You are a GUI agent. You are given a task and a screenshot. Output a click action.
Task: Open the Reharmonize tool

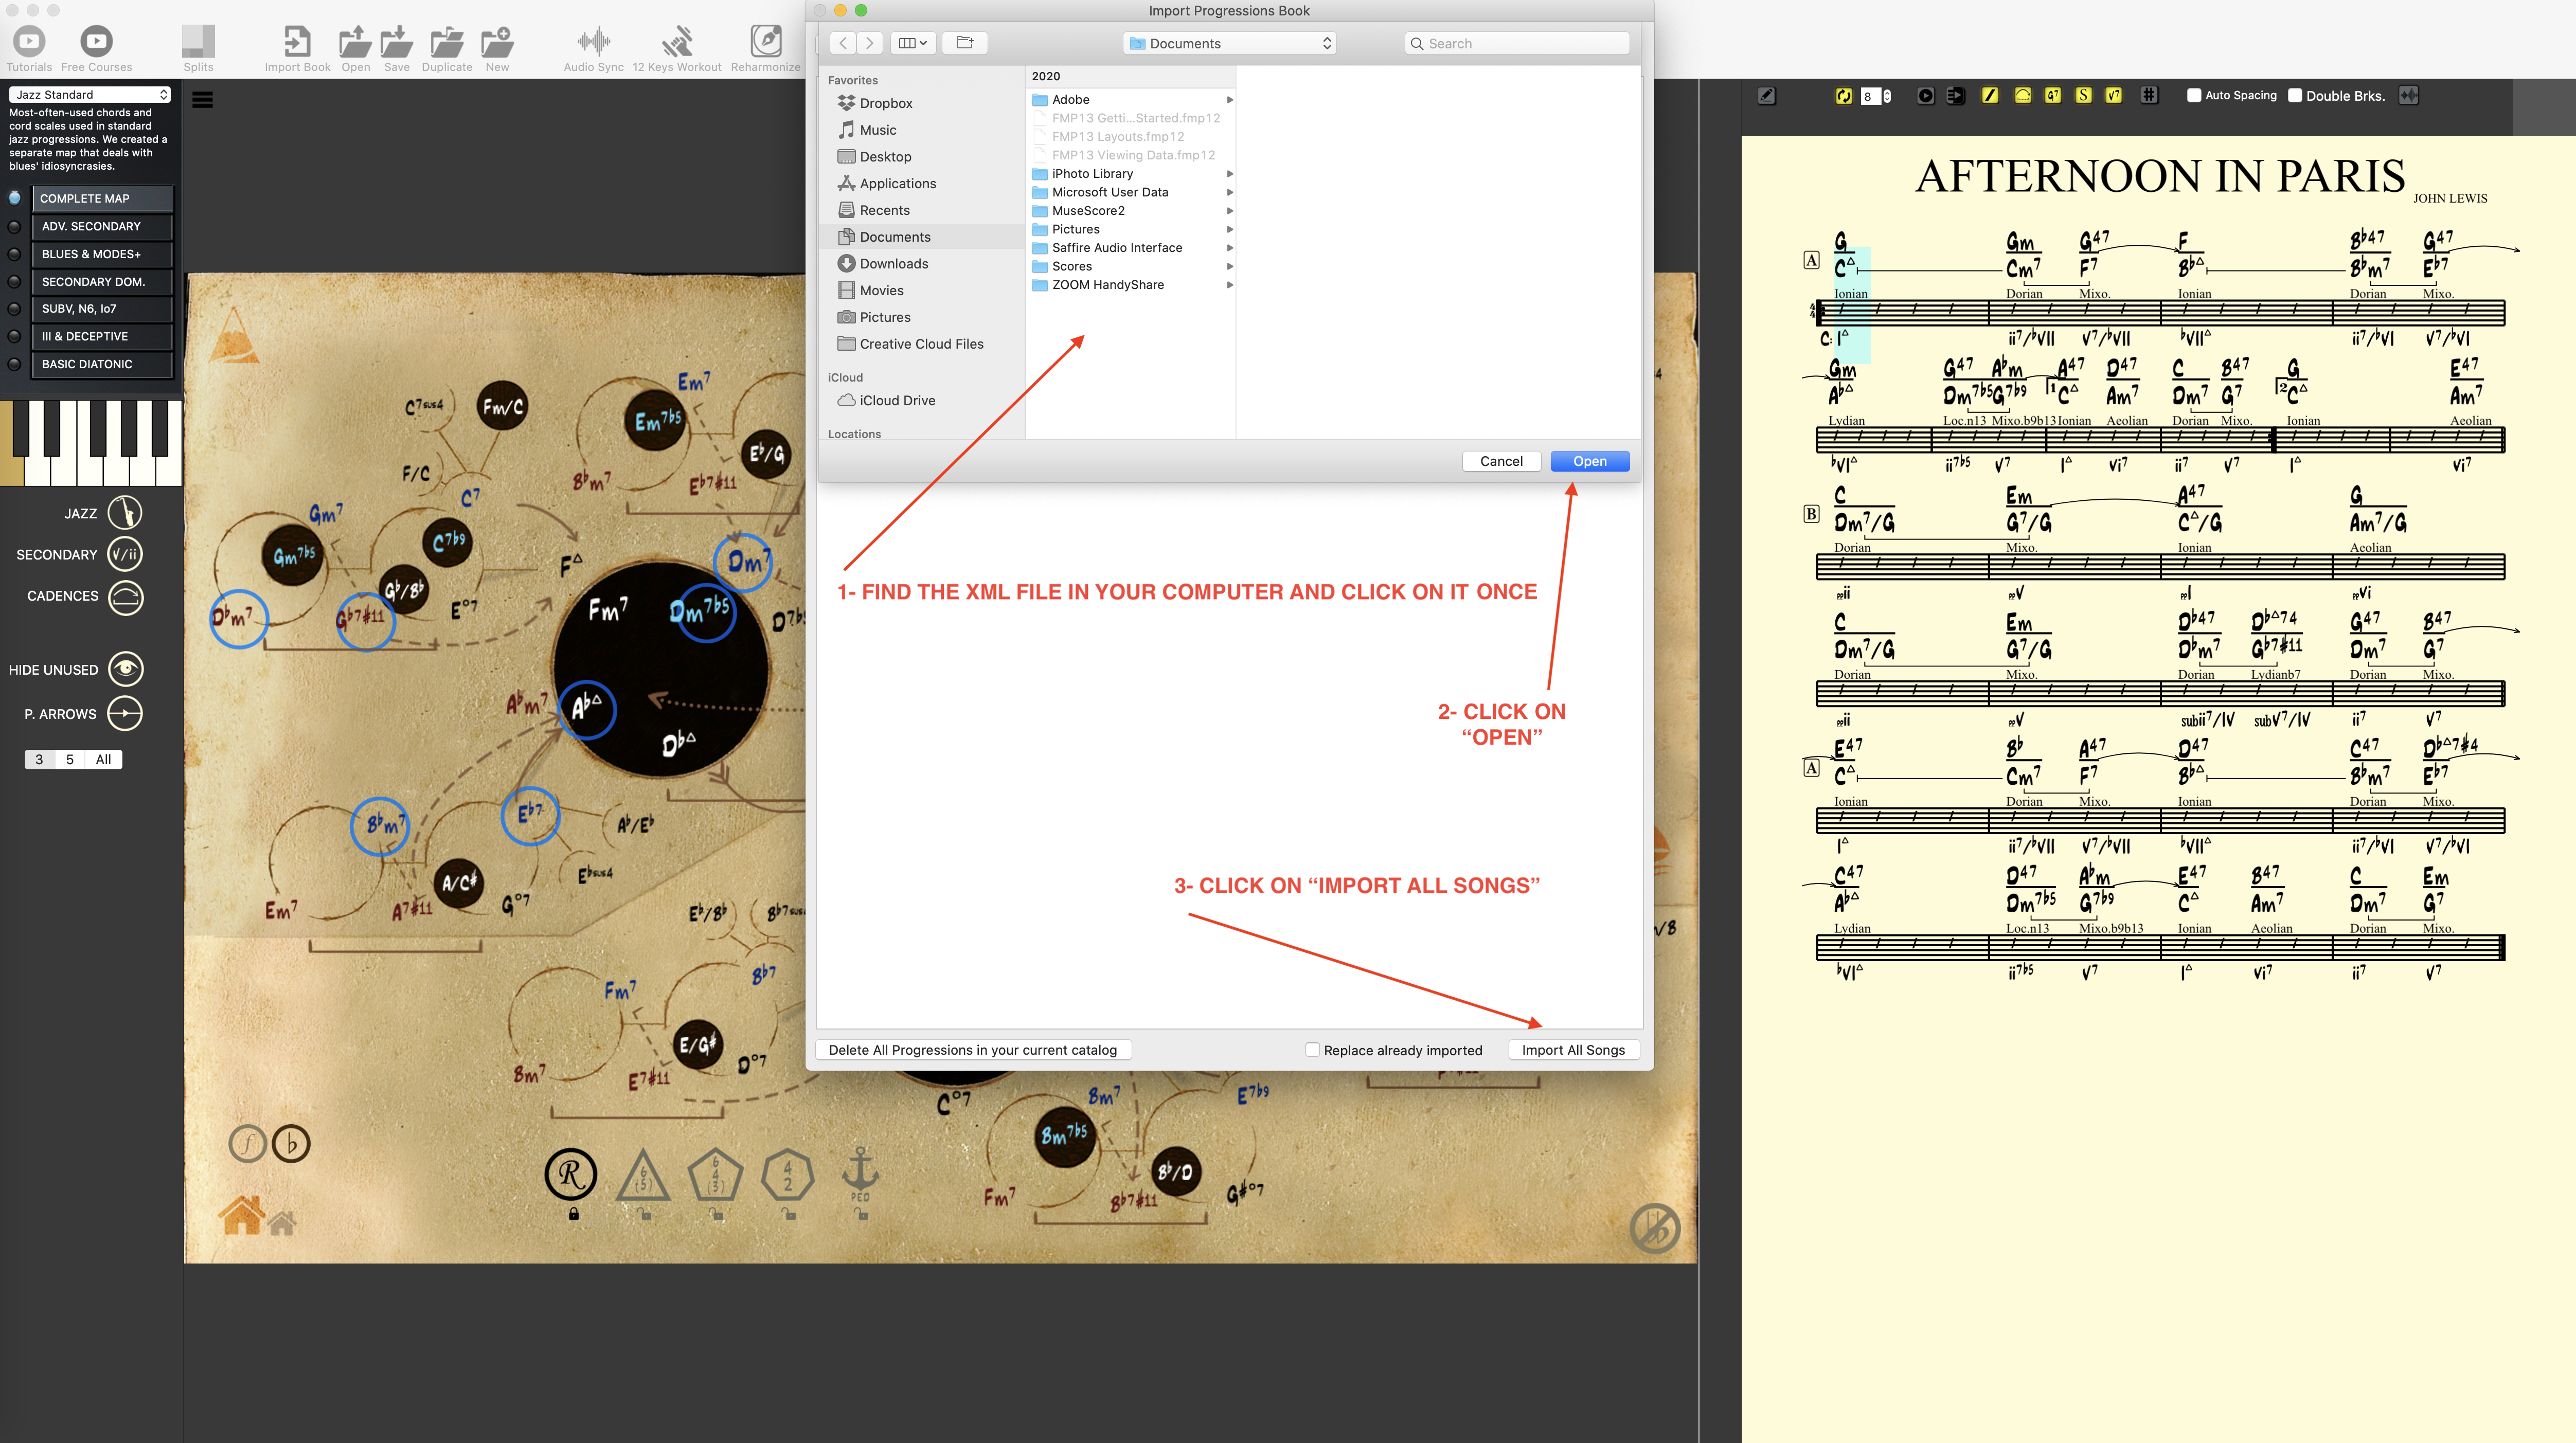click(x=765, y=42)
